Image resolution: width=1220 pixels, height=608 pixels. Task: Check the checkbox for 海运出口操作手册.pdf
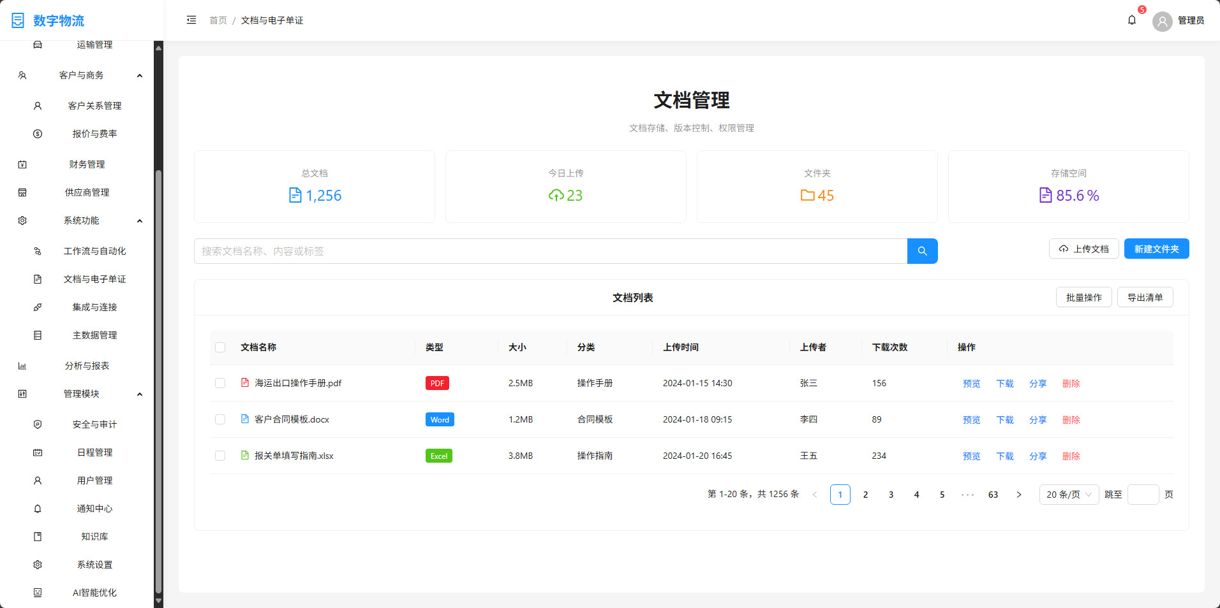[220, 383]
